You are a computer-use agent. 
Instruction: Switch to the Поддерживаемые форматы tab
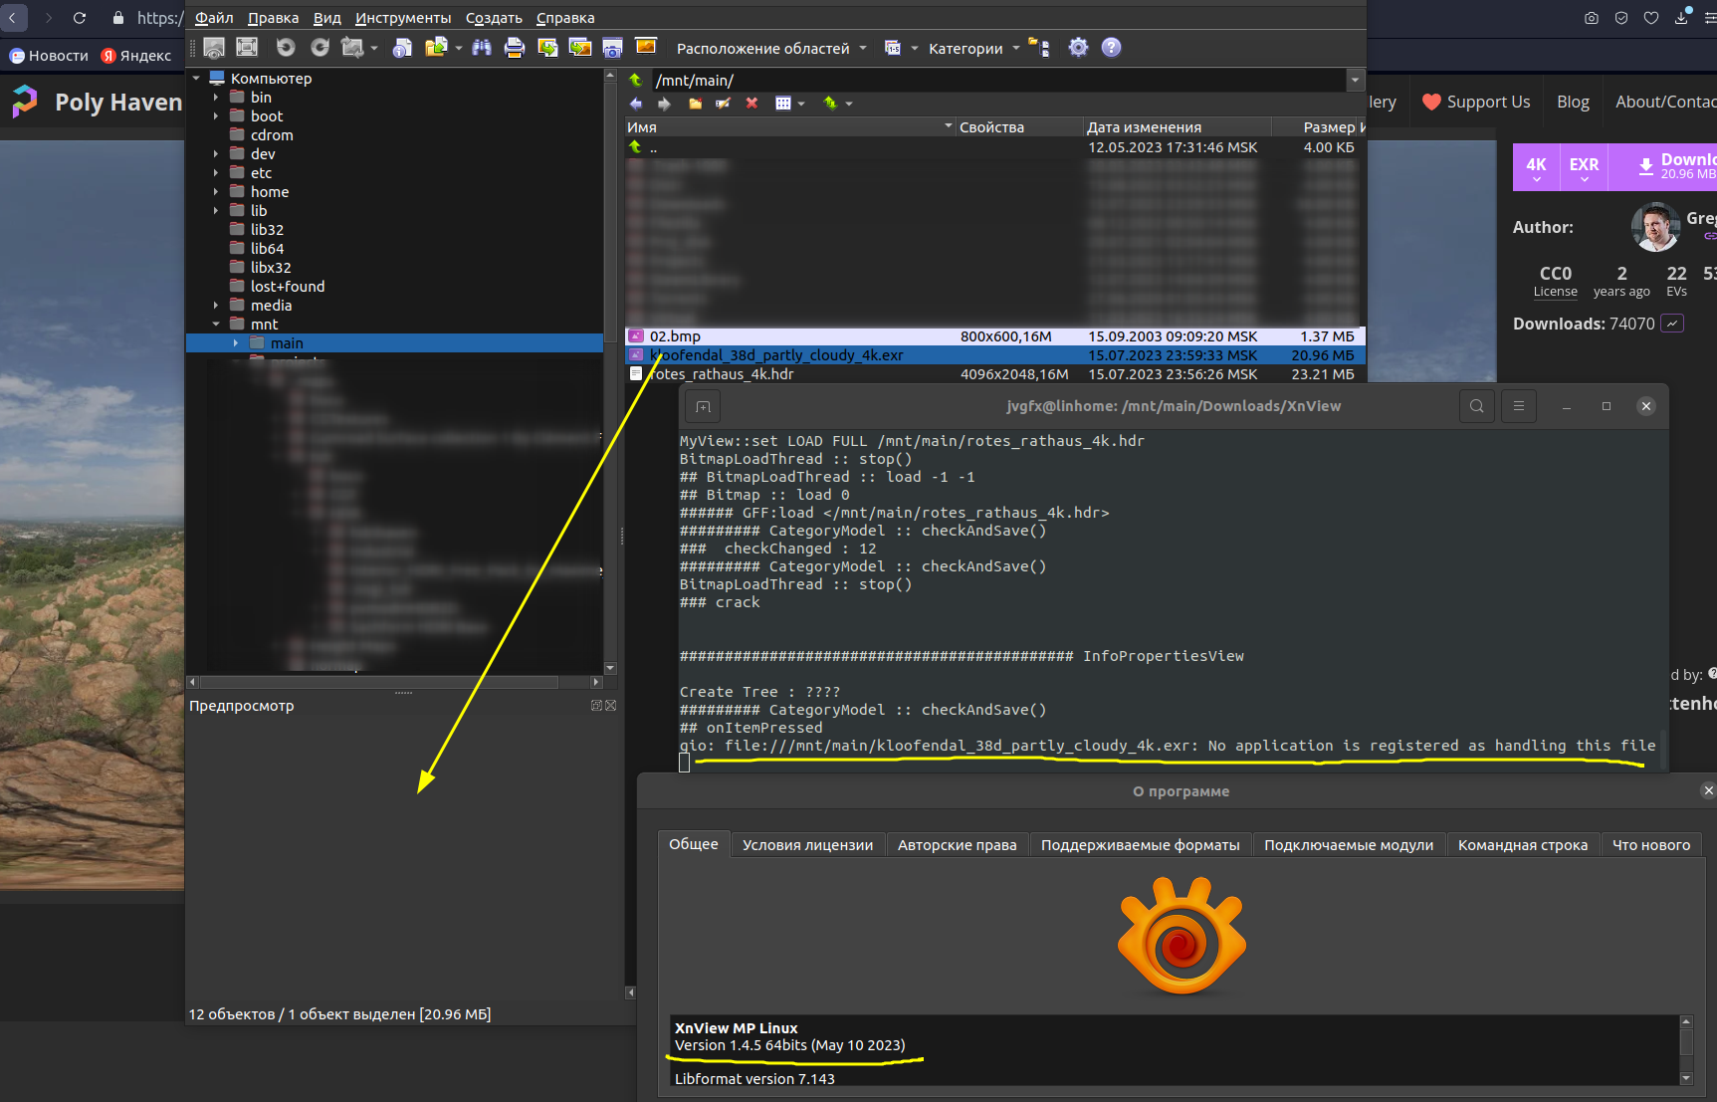point(1140,845)
